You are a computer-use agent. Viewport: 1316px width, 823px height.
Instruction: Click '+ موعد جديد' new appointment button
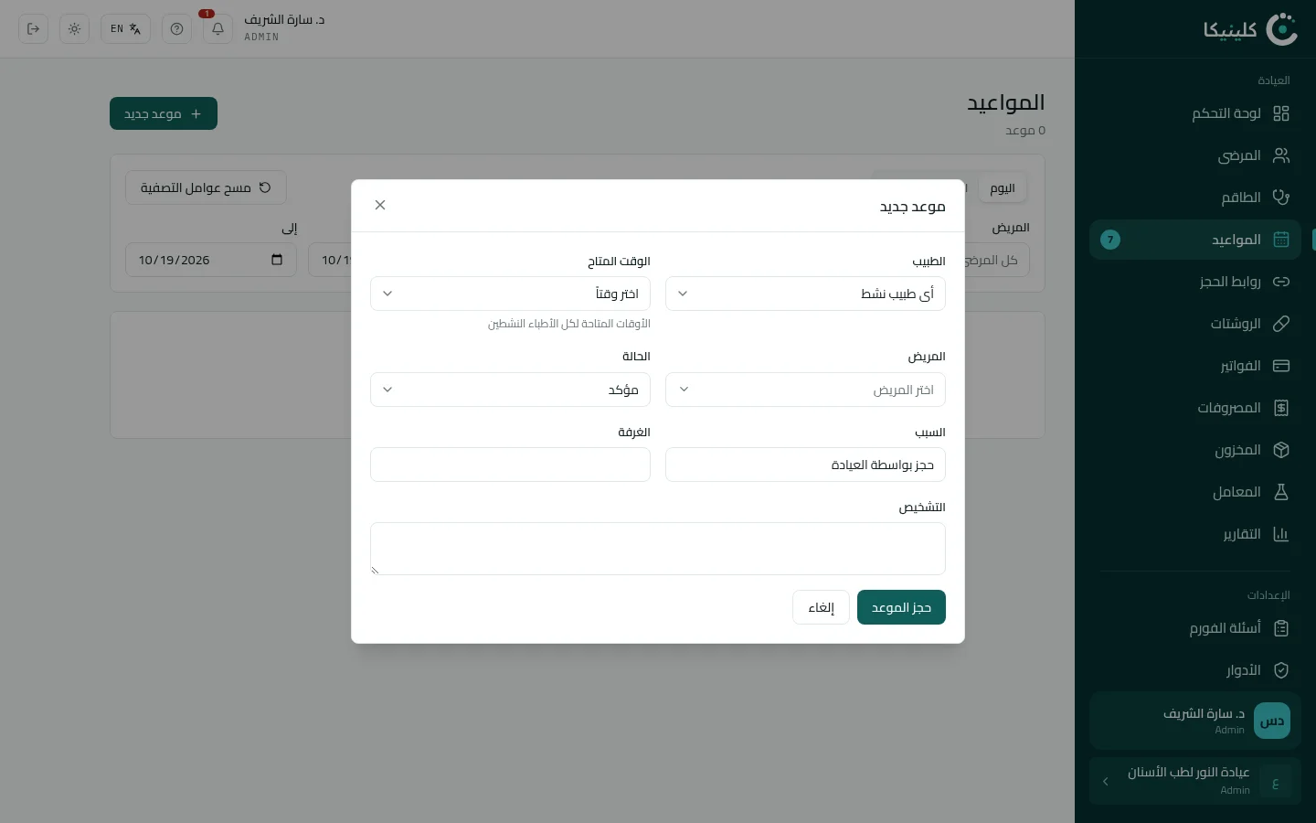pyautogui.click(x=164, y=113)
